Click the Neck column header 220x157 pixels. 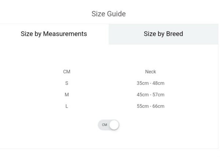tap(150, 72)
